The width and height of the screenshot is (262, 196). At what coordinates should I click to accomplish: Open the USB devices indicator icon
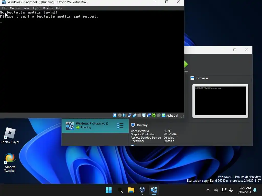coord(134,115)
